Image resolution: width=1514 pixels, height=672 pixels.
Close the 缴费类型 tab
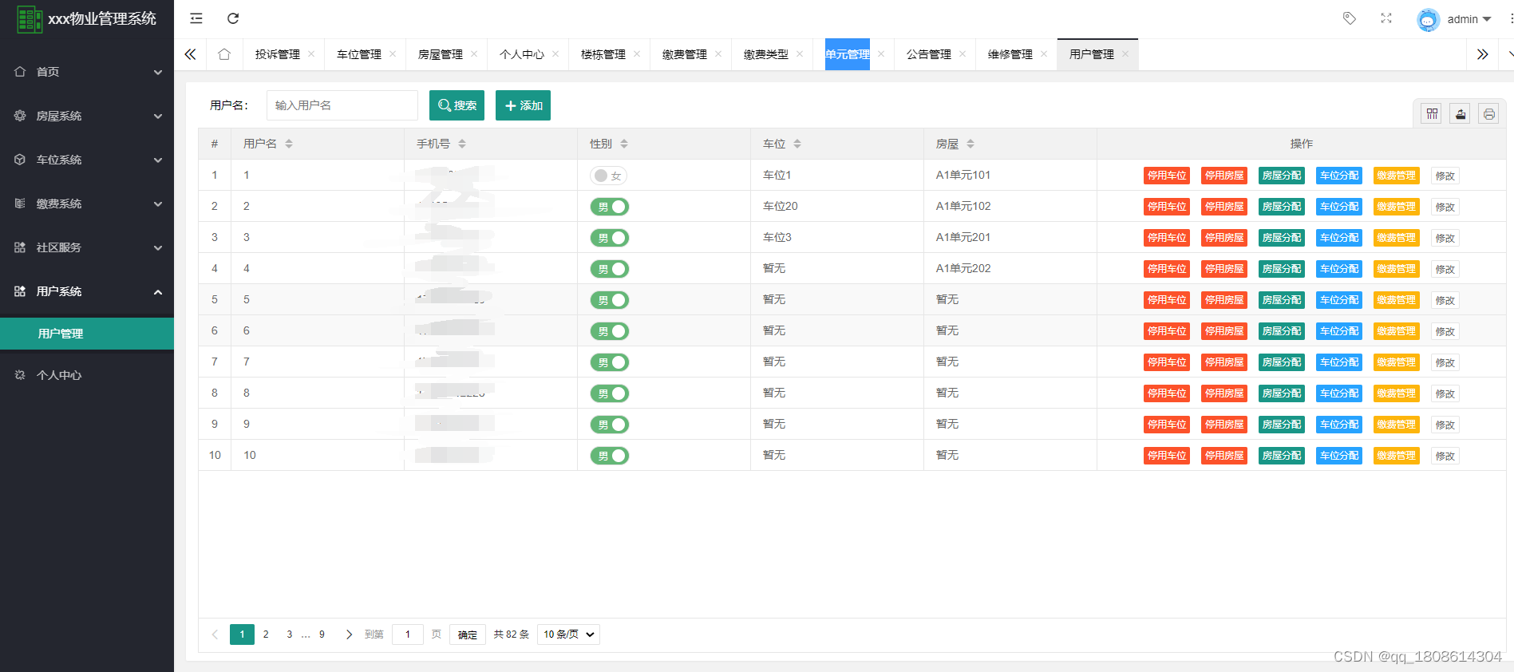[x=800, y=54]
